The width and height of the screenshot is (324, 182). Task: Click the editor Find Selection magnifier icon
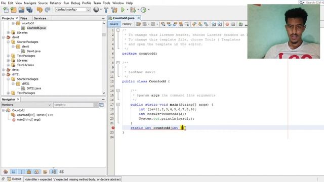click(x=163, y=24)
